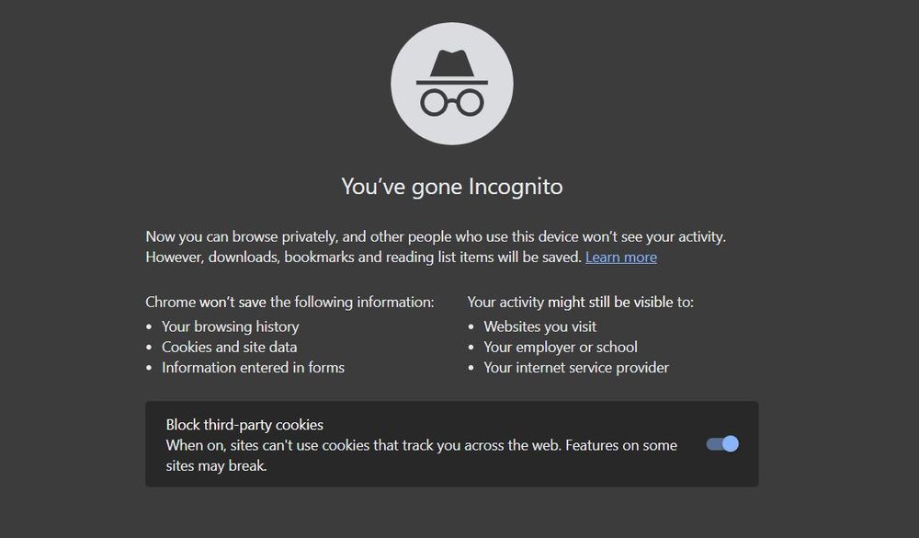Click "Chrome won't save the following information" heading
Screen dimensions: 919x538
pos(289,302)
